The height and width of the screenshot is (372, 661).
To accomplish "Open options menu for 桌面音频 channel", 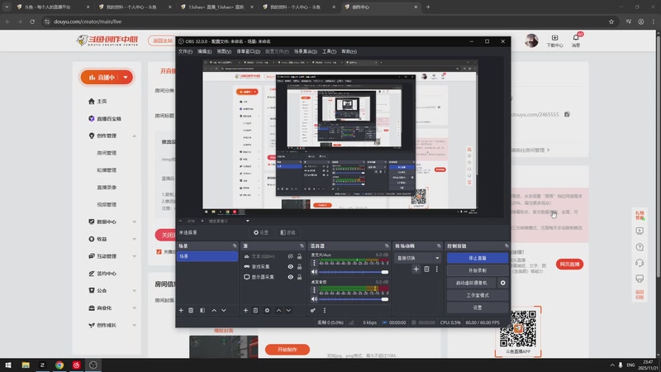I will [314, 290].
